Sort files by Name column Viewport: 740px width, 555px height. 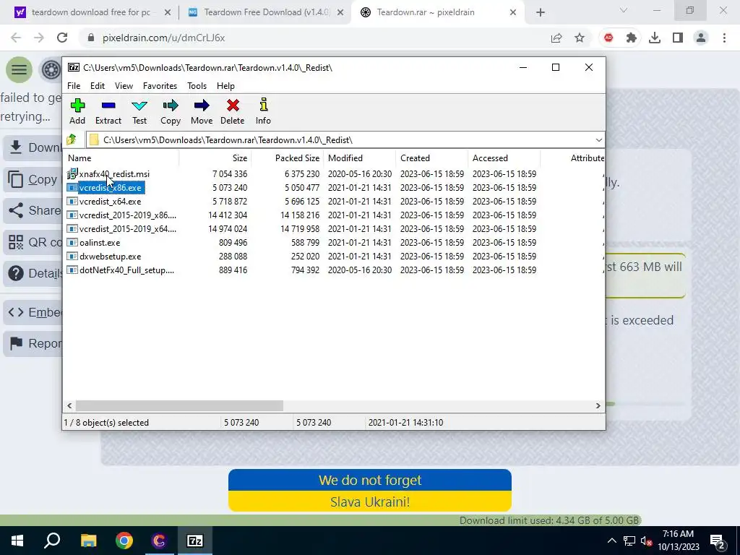121,158
